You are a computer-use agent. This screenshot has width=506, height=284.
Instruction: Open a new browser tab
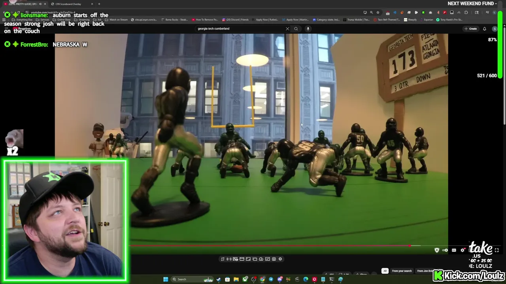[99, 4]
